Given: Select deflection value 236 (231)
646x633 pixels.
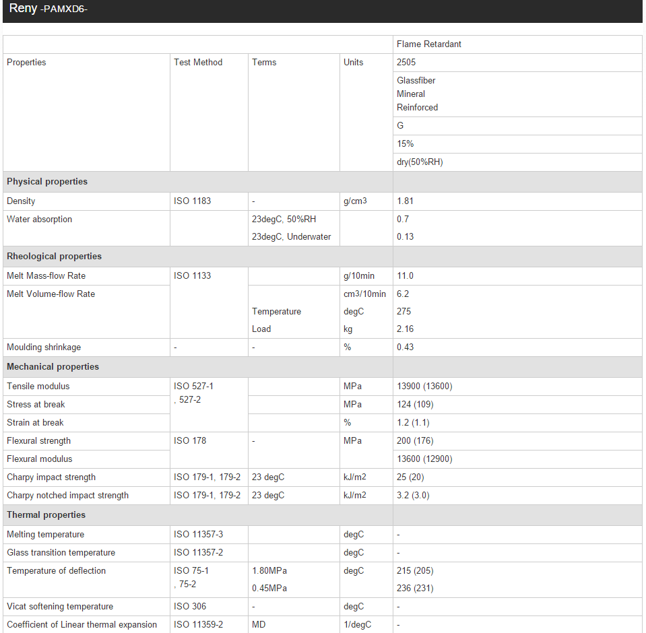Looking at the screenshot, I should click(x=415, y=588).
